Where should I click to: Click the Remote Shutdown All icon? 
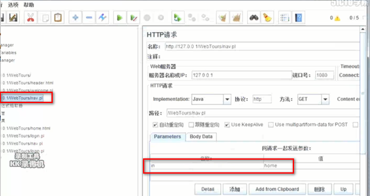(205, 18)
